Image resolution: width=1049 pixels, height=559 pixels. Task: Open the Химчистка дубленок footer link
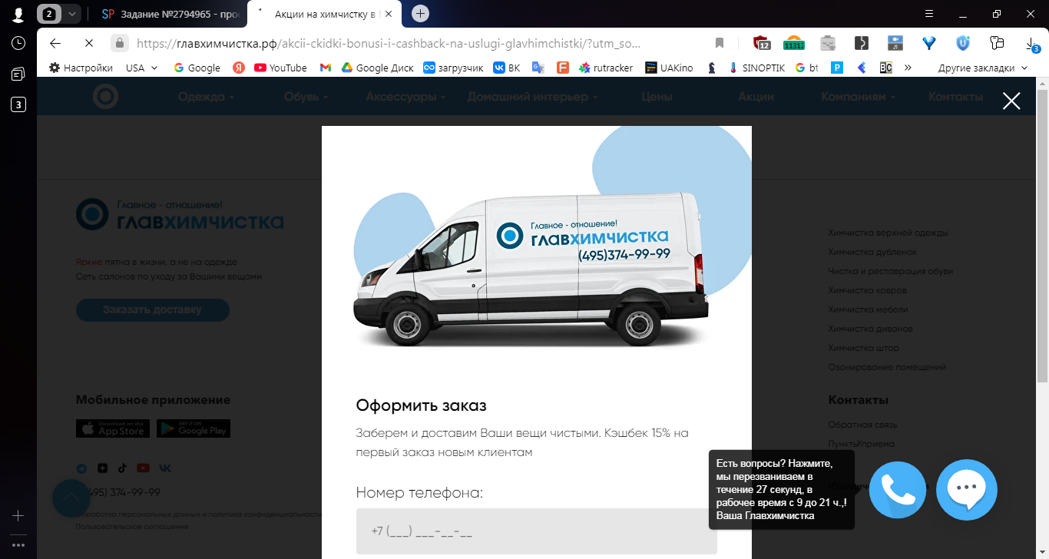coord(872,252)
